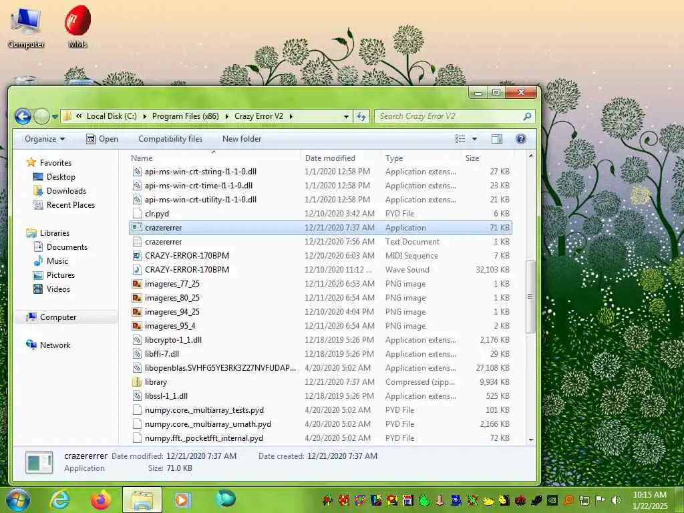Image resolution: width=684 pixels, height=513 pixels.
Task: Sort by the Date modified column header
Action: (330, 158)
